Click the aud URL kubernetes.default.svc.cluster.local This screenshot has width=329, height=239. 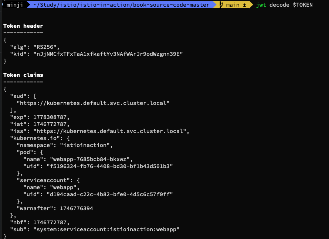(93, 103)
